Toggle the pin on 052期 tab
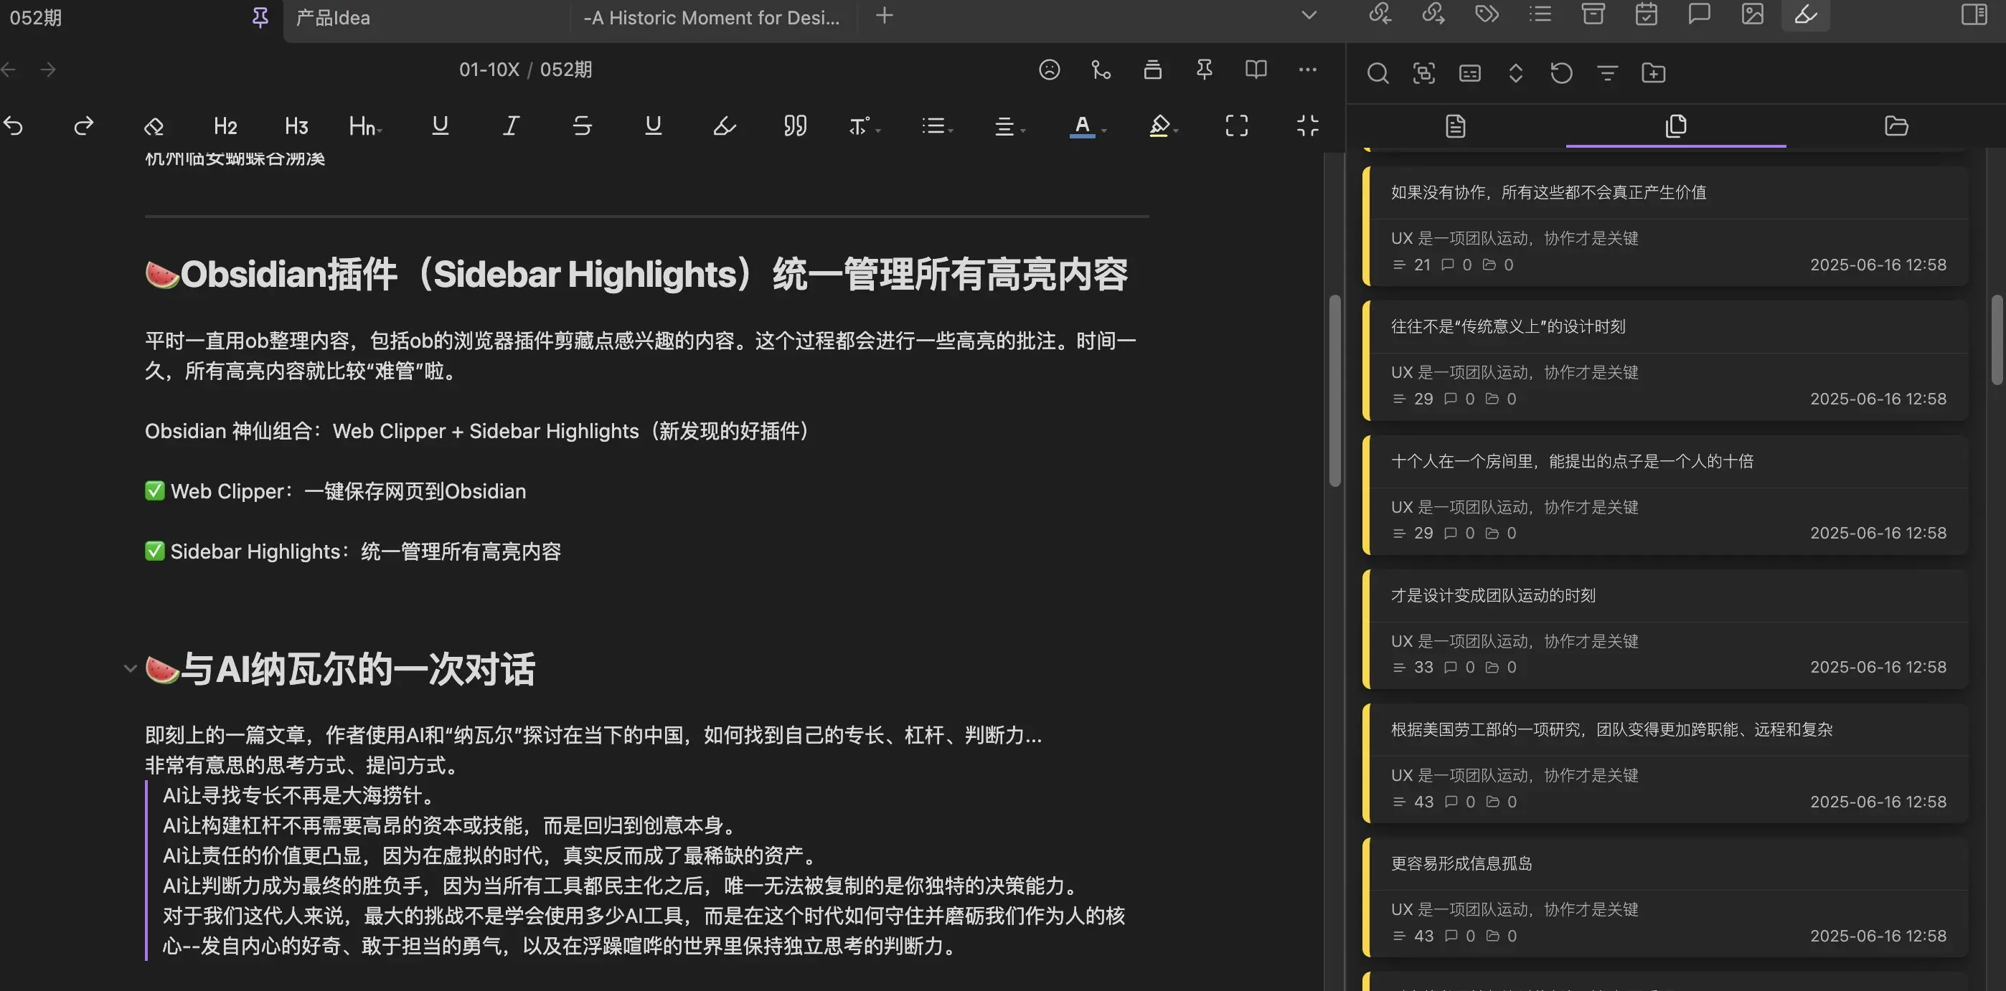2006x991 pixels. [260, 17]
